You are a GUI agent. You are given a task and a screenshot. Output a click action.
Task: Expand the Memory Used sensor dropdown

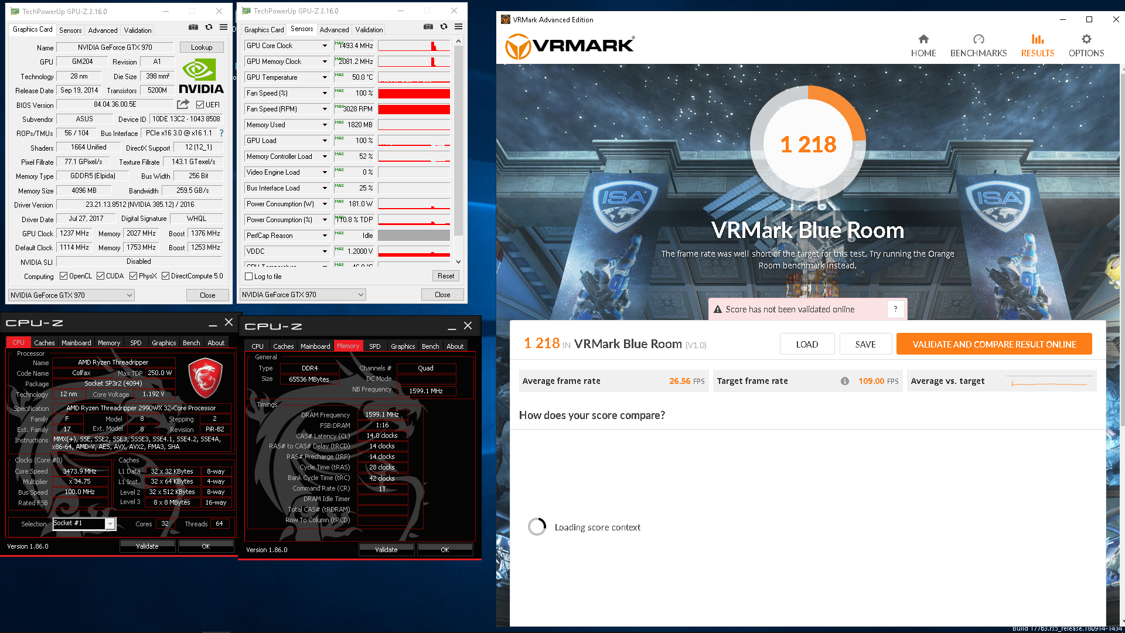(x=325, y=125)
